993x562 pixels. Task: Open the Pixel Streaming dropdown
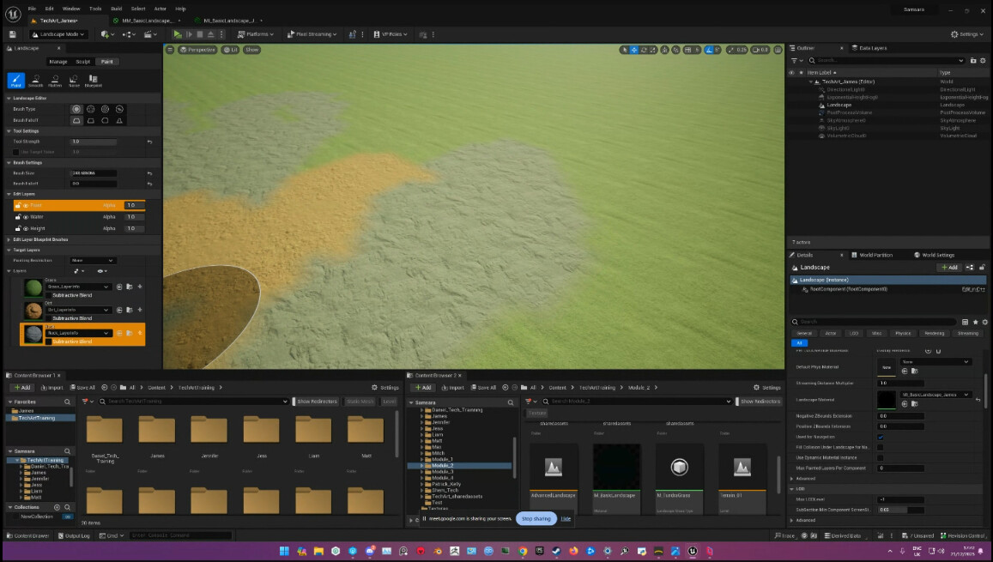point(312,34)
